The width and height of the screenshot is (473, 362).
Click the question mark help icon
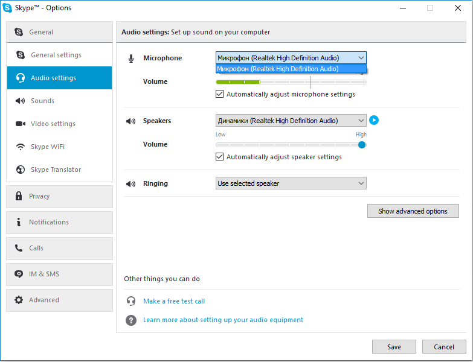[x=131, y=320]
